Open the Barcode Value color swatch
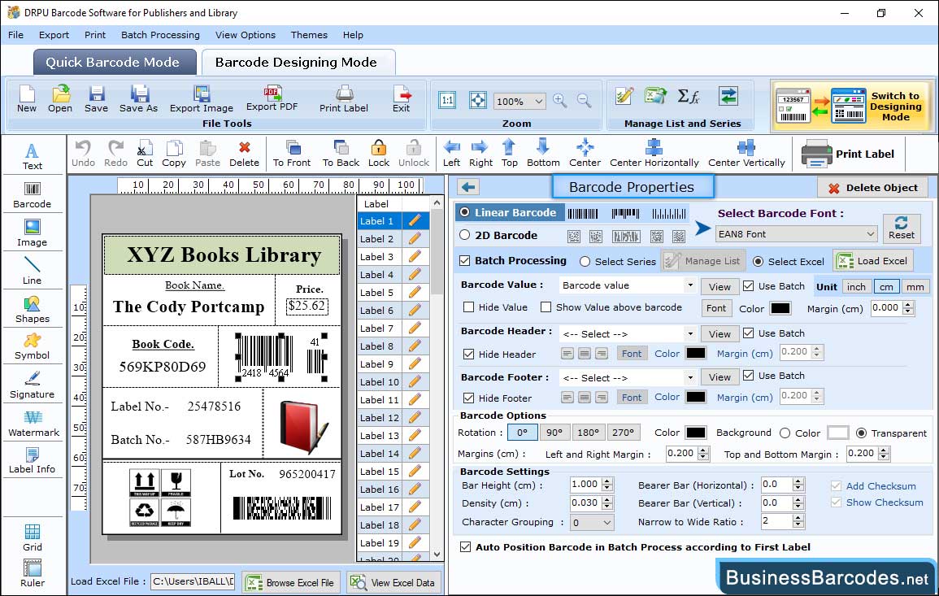Viewport: 939px width, 596px height. tap(780, 308)
